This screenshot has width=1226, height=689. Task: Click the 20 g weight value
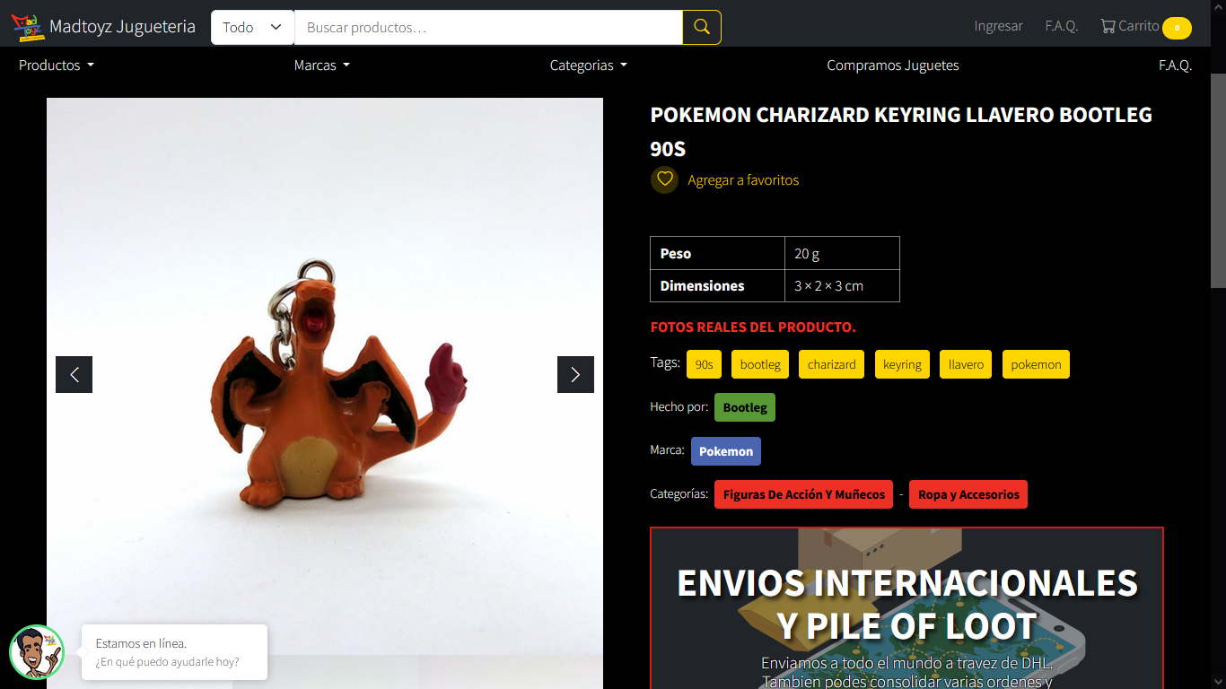click(x=807, y=253)
